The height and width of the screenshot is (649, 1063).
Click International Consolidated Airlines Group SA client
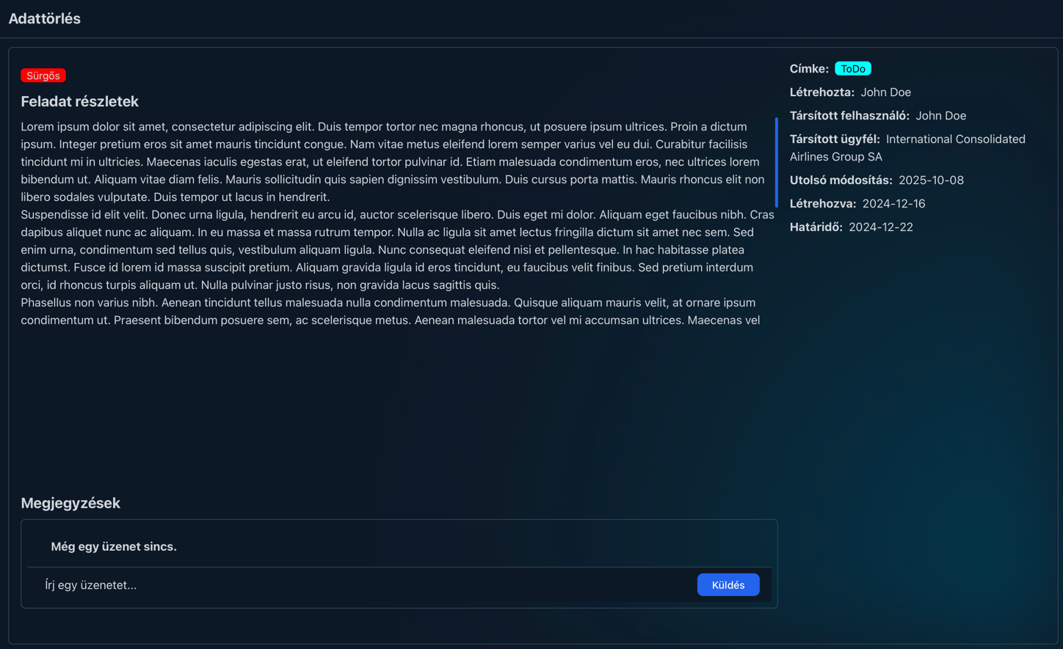[954, 139]
